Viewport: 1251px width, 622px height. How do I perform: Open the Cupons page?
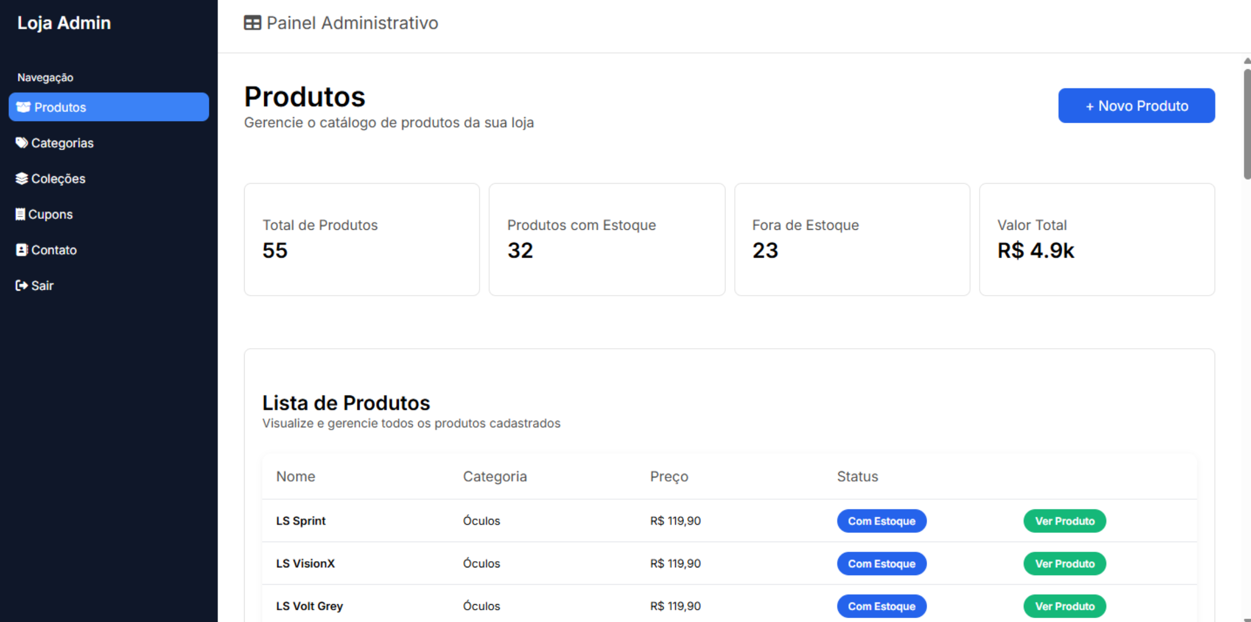pyautogui.click(x=50, y=214)
